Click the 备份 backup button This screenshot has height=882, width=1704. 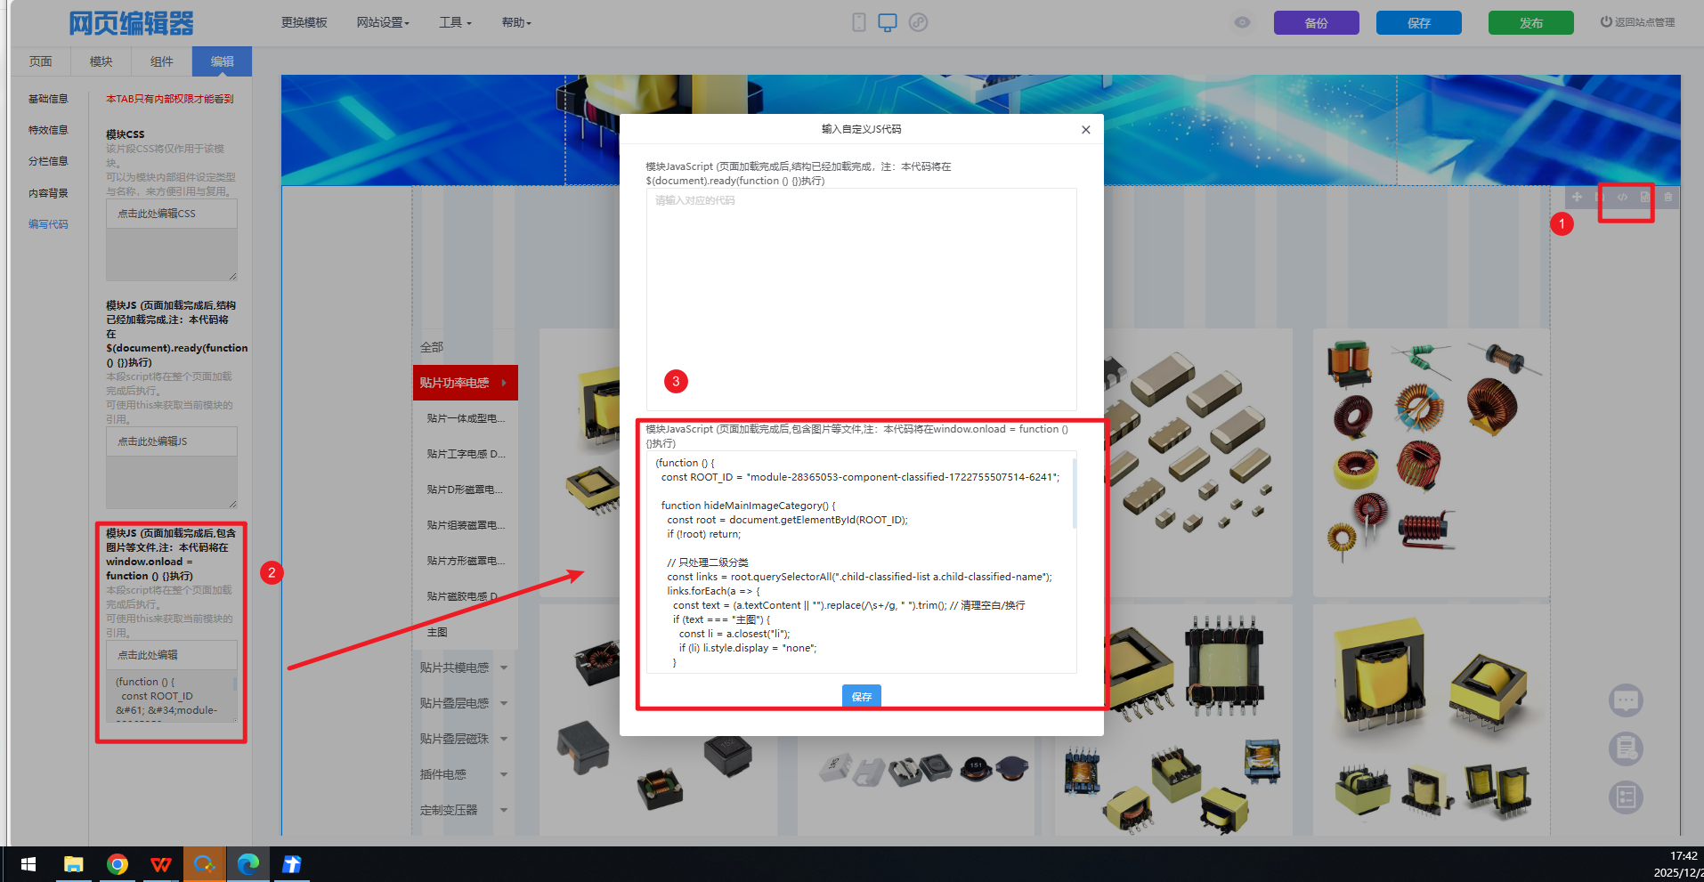(1316, 23)
